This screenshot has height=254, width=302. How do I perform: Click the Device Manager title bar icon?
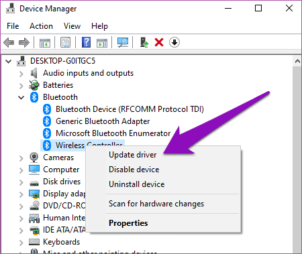coord(10,9)
